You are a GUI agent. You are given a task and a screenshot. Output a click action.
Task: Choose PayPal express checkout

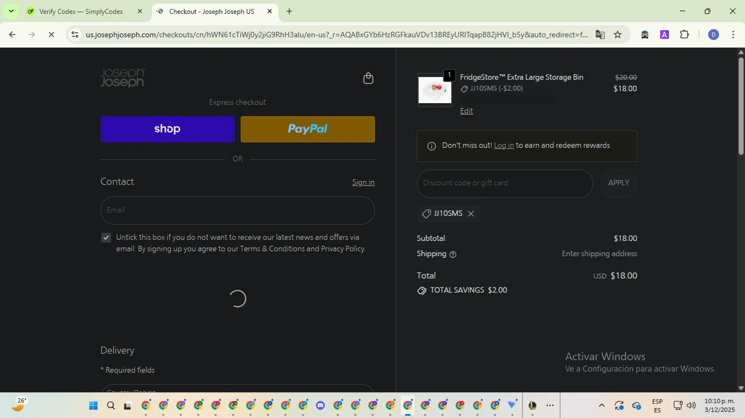(x=308, y=129)
